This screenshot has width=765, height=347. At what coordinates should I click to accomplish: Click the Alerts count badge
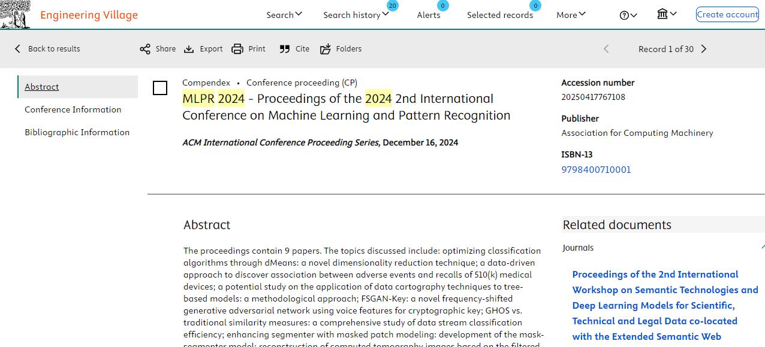(x=443, y=6)
